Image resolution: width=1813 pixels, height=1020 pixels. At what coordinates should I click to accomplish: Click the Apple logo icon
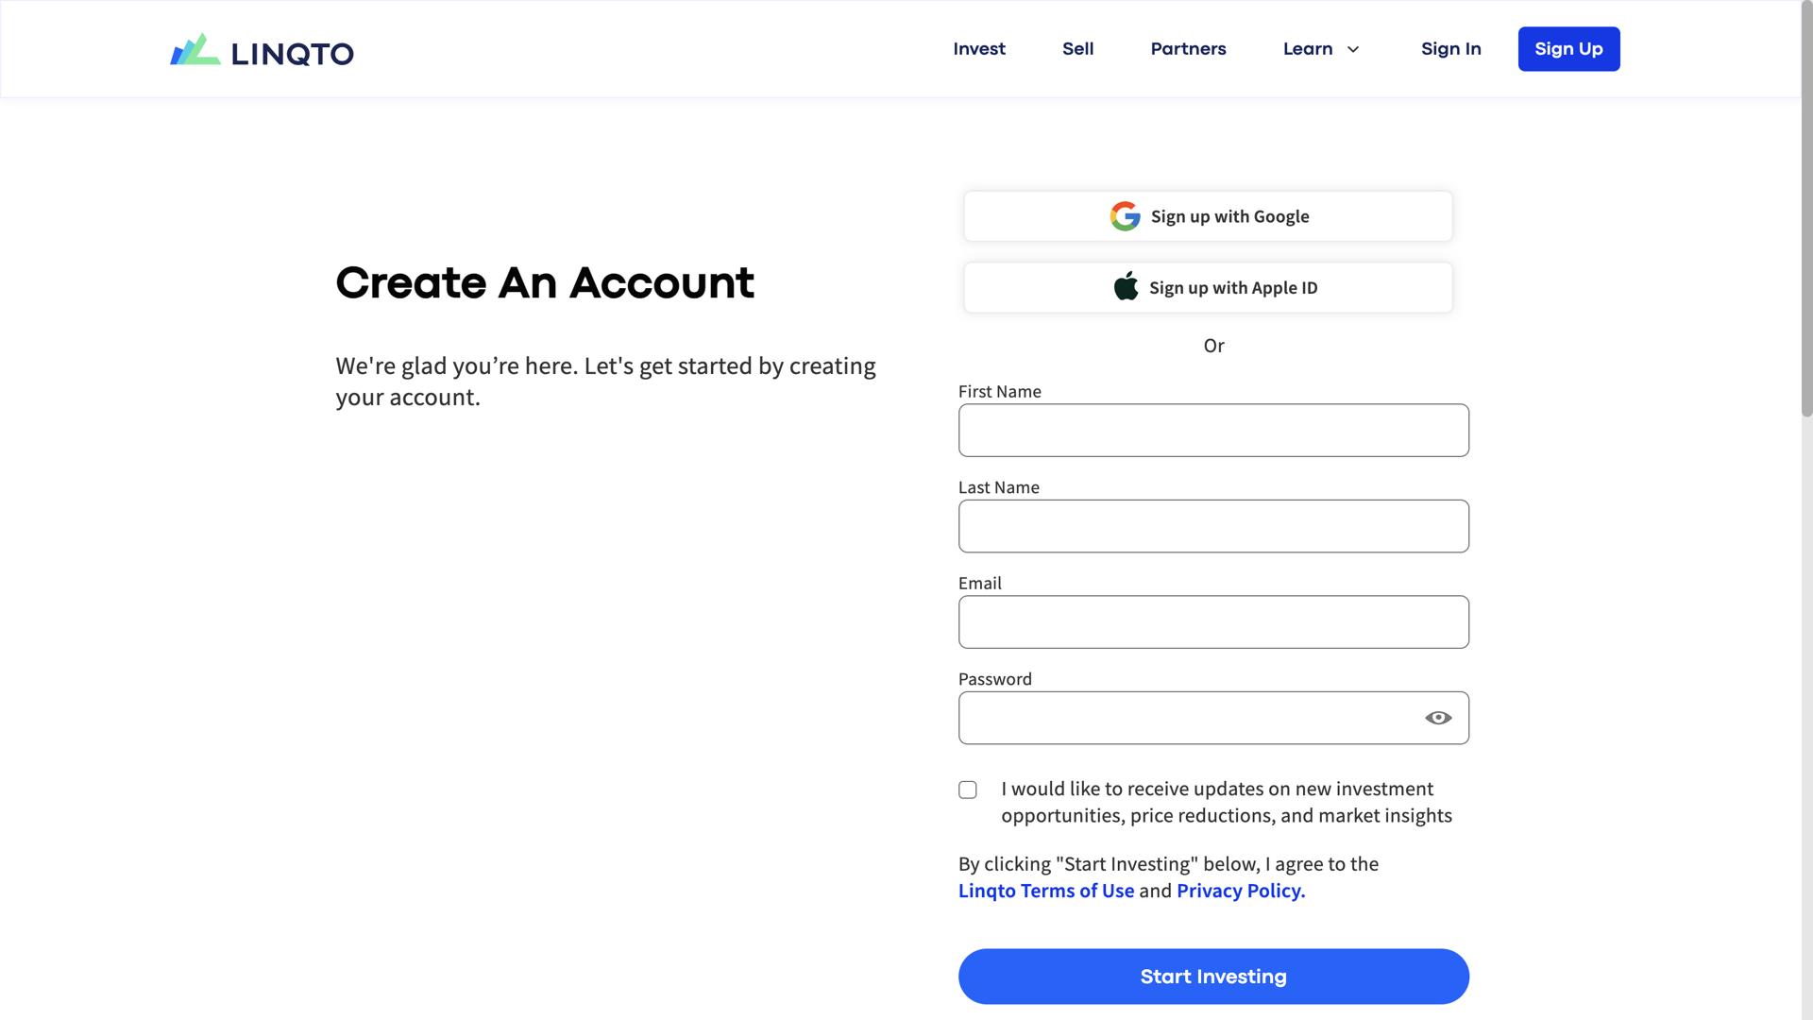tap(1126, 287)
